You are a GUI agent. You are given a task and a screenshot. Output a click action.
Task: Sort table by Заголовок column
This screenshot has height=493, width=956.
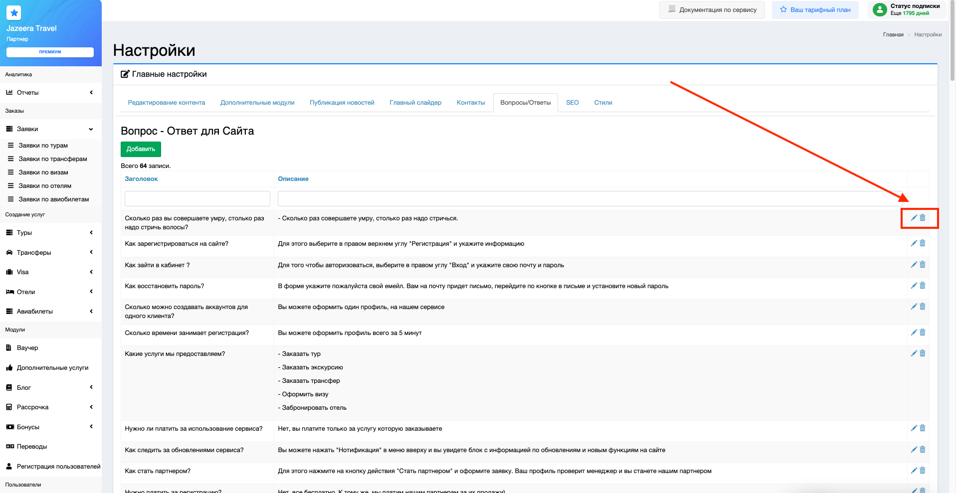pyautogui.click(x=141, y=179)
